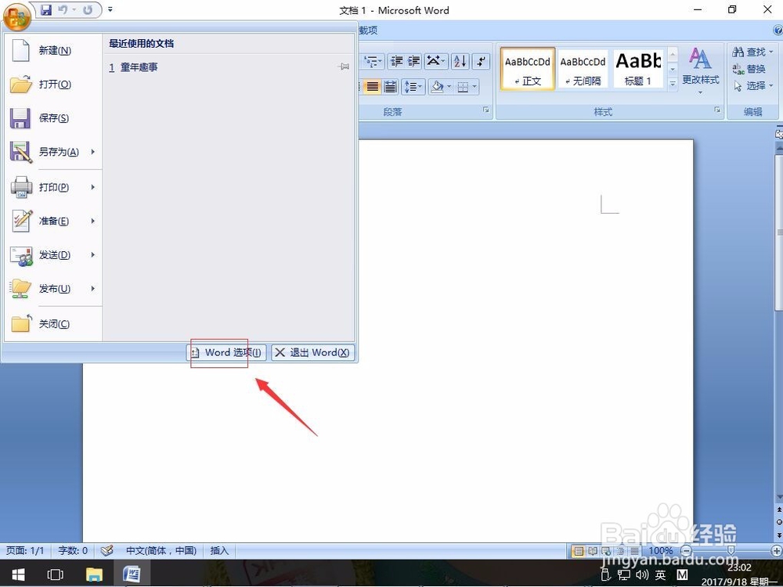The width and height of the screenshot is (783, 587).
Task: Expand the 发送 submenu arrow
Action: tap(93, 255)
